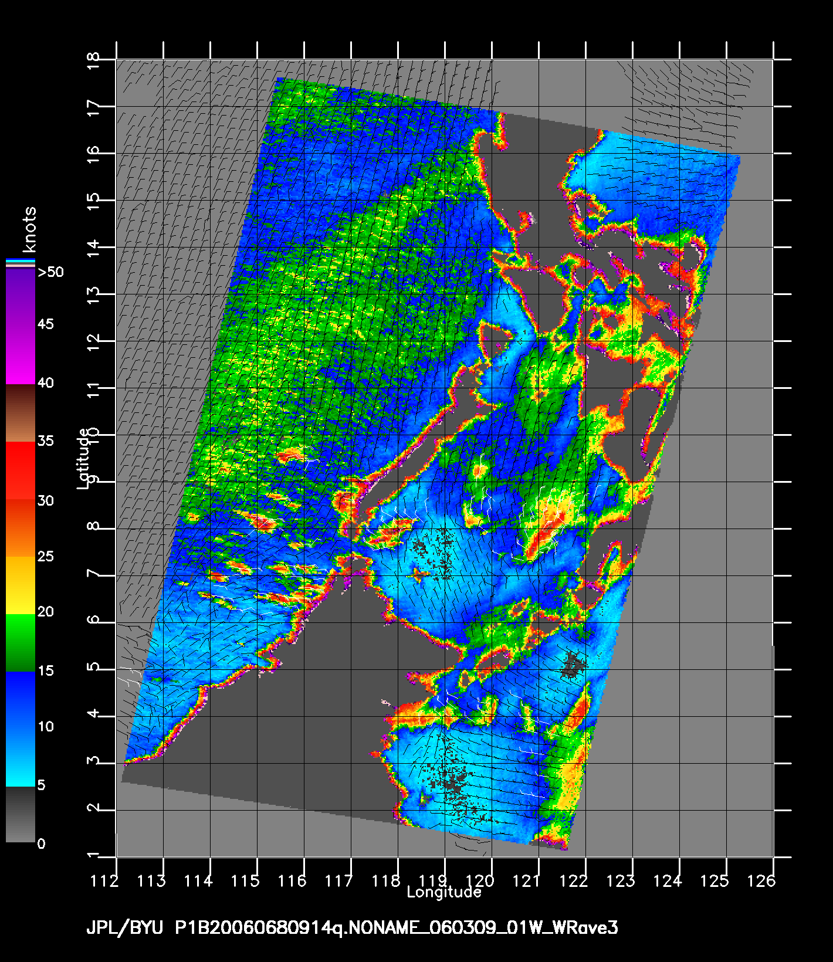The width and height of the screenshot is (833, 962).
Task: Click the latitude tick label '11'
Action: coord(93,391)
